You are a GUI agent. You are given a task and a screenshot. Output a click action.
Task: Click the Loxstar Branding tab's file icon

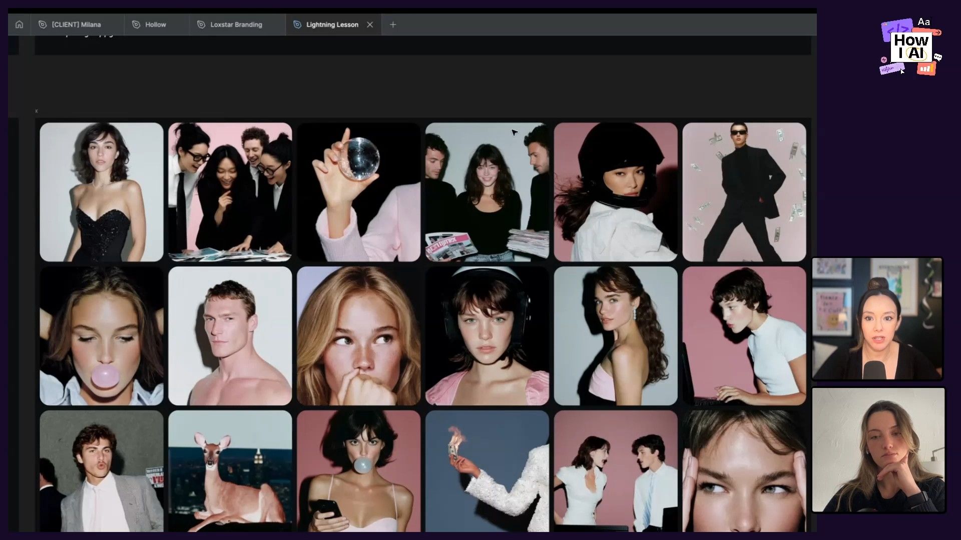201,24
